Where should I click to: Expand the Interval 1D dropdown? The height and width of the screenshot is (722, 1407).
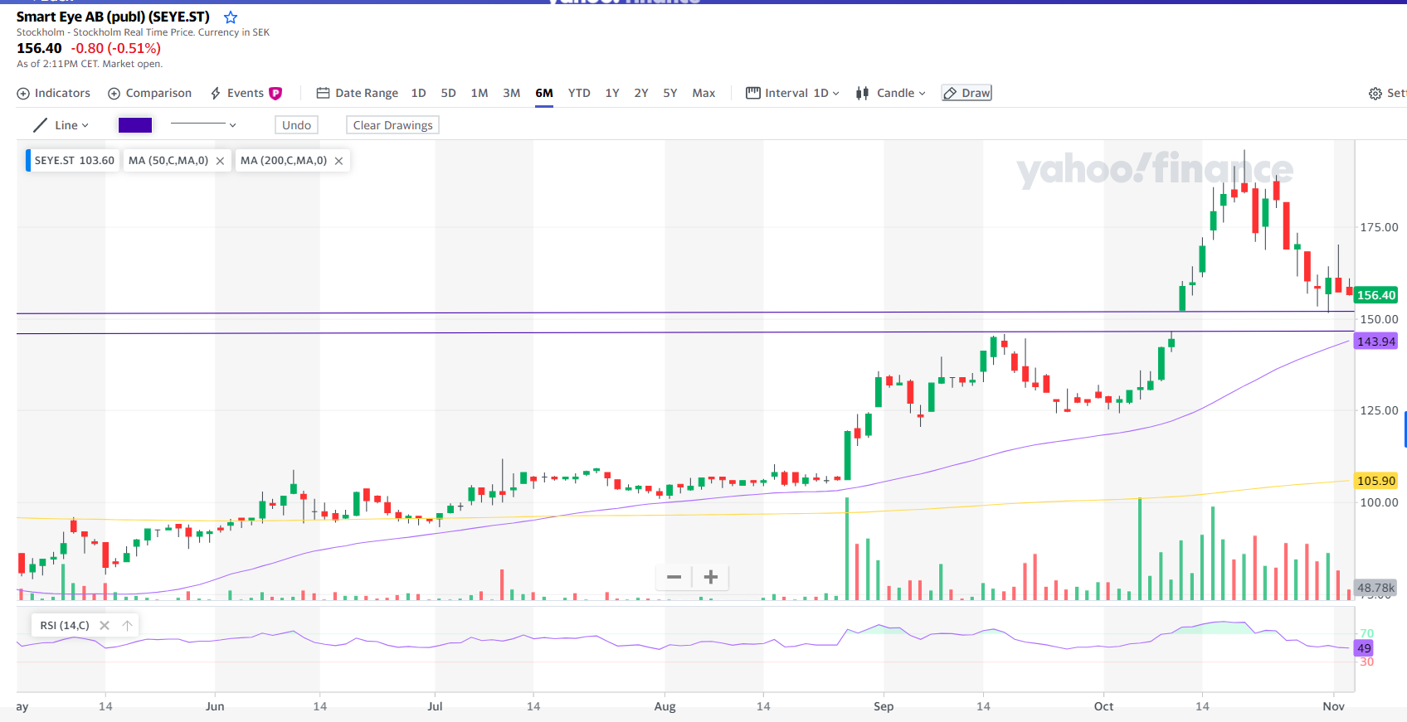792,93
